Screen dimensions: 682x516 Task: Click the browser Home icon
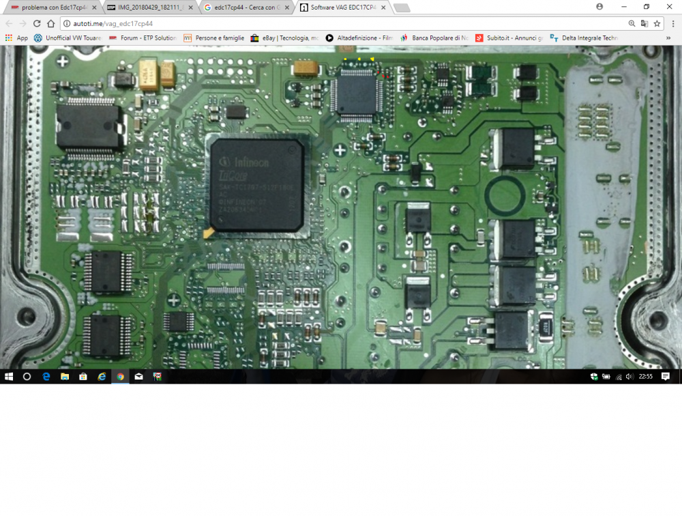click(x=51, y=23)
